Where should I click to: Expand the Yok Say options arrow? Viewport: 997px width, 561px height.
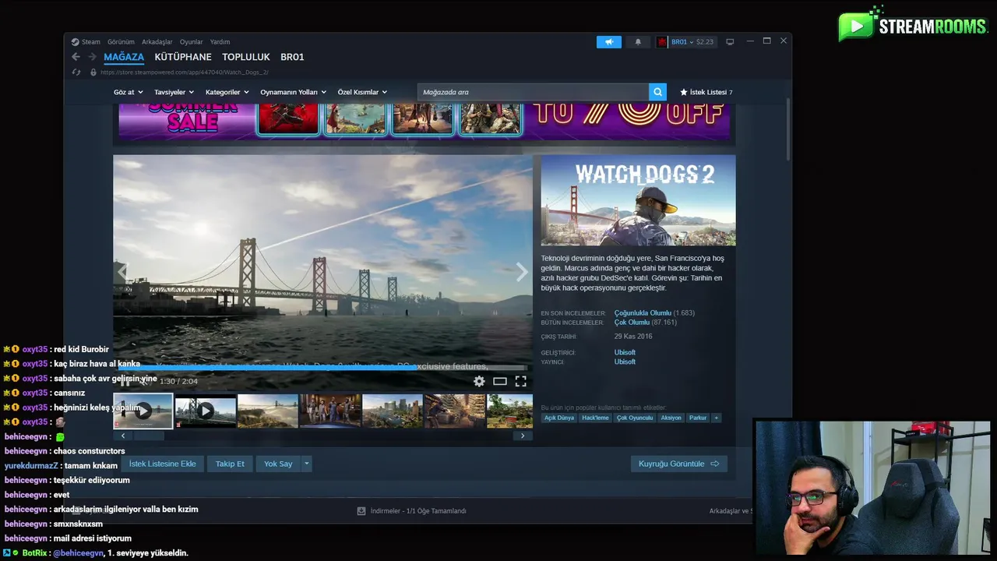click(x=307, y=464)
